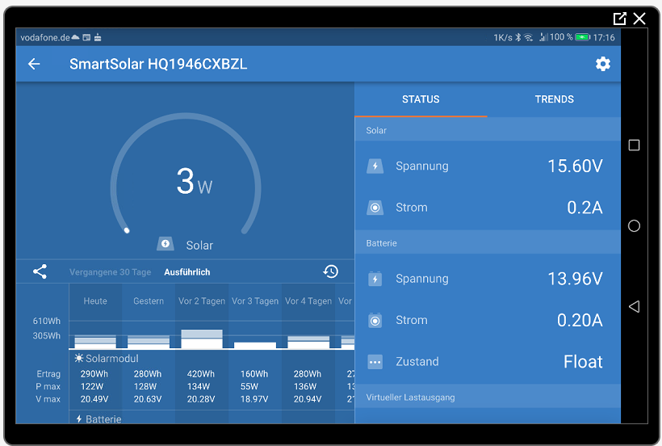The height and width of the screenshot is (446, 662).
Task: Click the Batterie lightning icon
Action: [79, 419]
